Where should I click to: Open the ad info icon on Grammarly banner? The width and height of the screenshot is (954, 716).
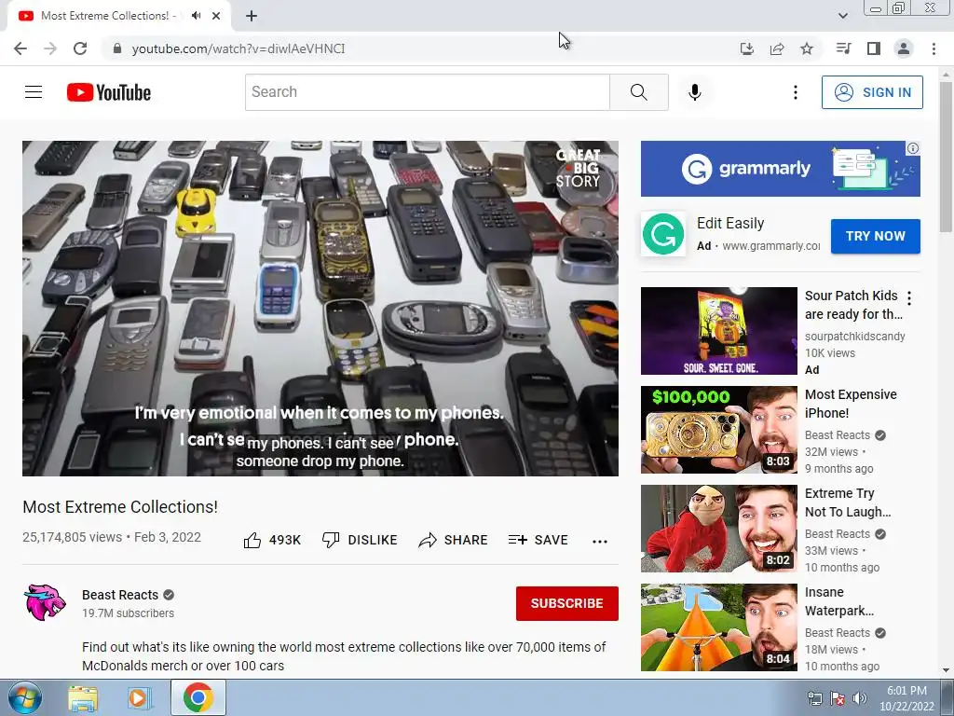[913, 148]
